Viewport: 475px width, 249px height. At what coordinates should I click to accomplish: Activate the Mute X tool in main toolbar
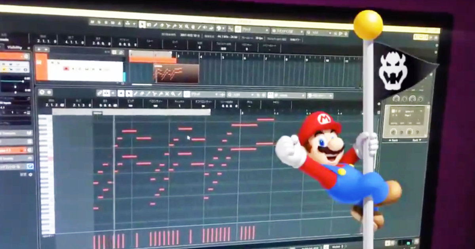click(x=180, y=26)
